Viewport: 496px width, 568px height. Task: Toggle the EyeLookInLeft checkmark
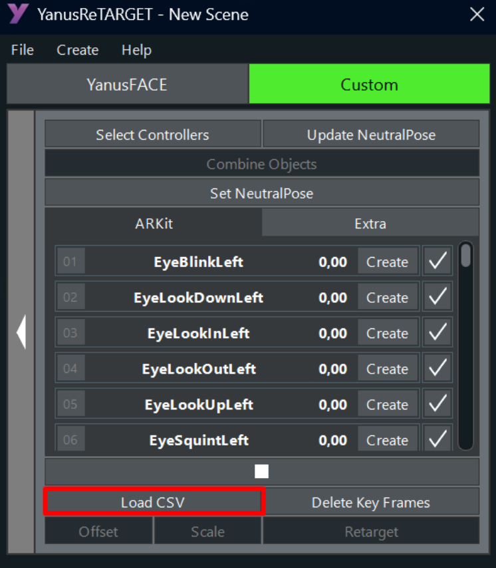point(437,332)
